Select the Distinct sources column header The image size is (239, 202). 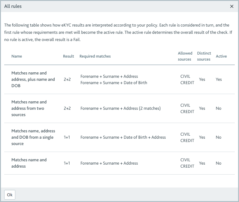[x=204, y=56]
